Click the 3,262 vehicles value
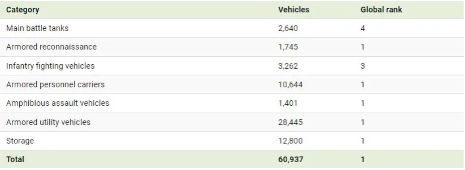Image resolution: width=465 pixels, height=170 pixels. (288, 66)
